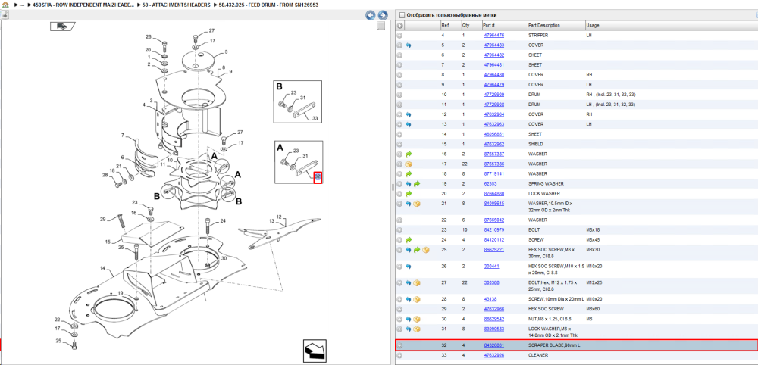The height and width of the screenshot is (365, 758).
Task: Select callout 12 in the diagram
Action: coord(279,217)
